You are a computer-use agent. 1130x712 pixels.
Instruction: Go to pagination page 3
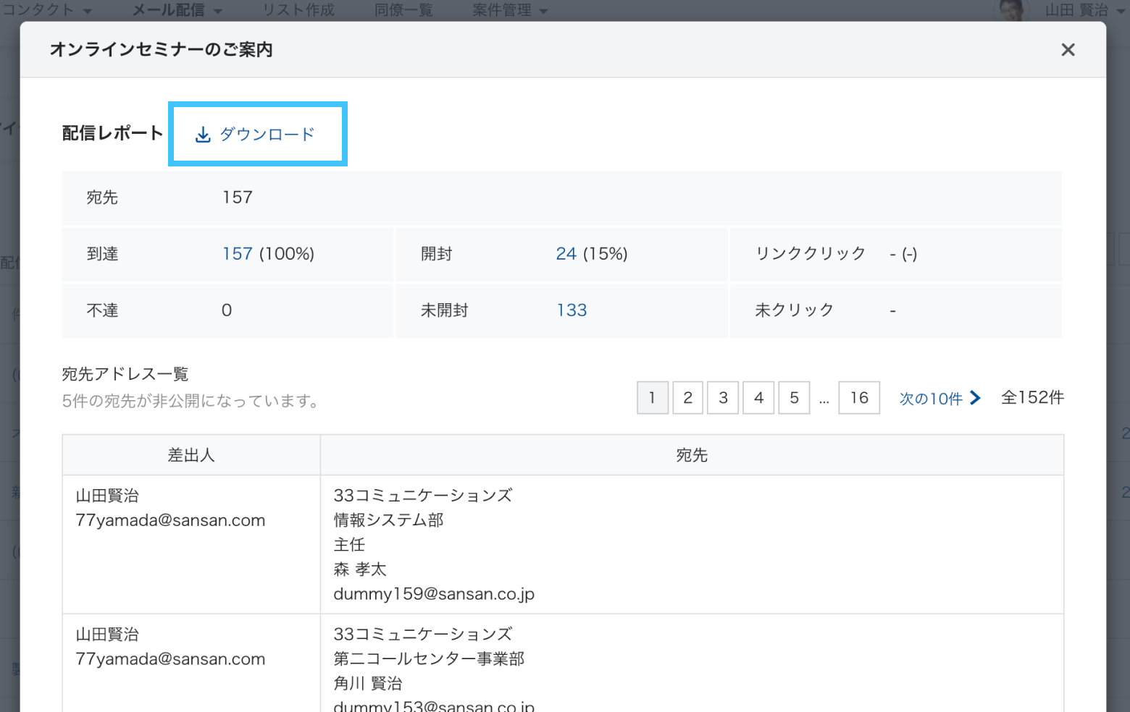pyautogui.click(x=723, y=398)
